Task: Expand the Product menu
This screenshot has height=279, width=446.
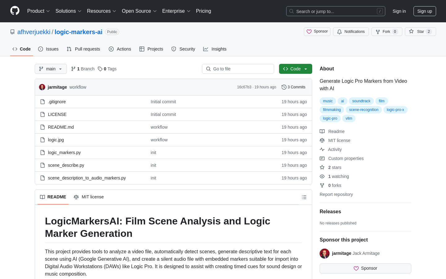Action: pos(38,11)
